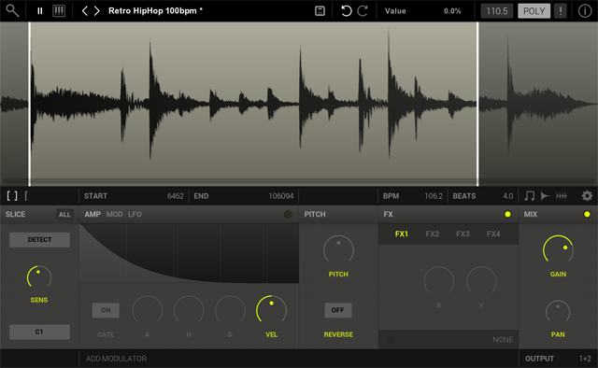Select the FX1 tab
Image resolution: width=598 pixels, height=368 pixels.
tap(402, 234)
